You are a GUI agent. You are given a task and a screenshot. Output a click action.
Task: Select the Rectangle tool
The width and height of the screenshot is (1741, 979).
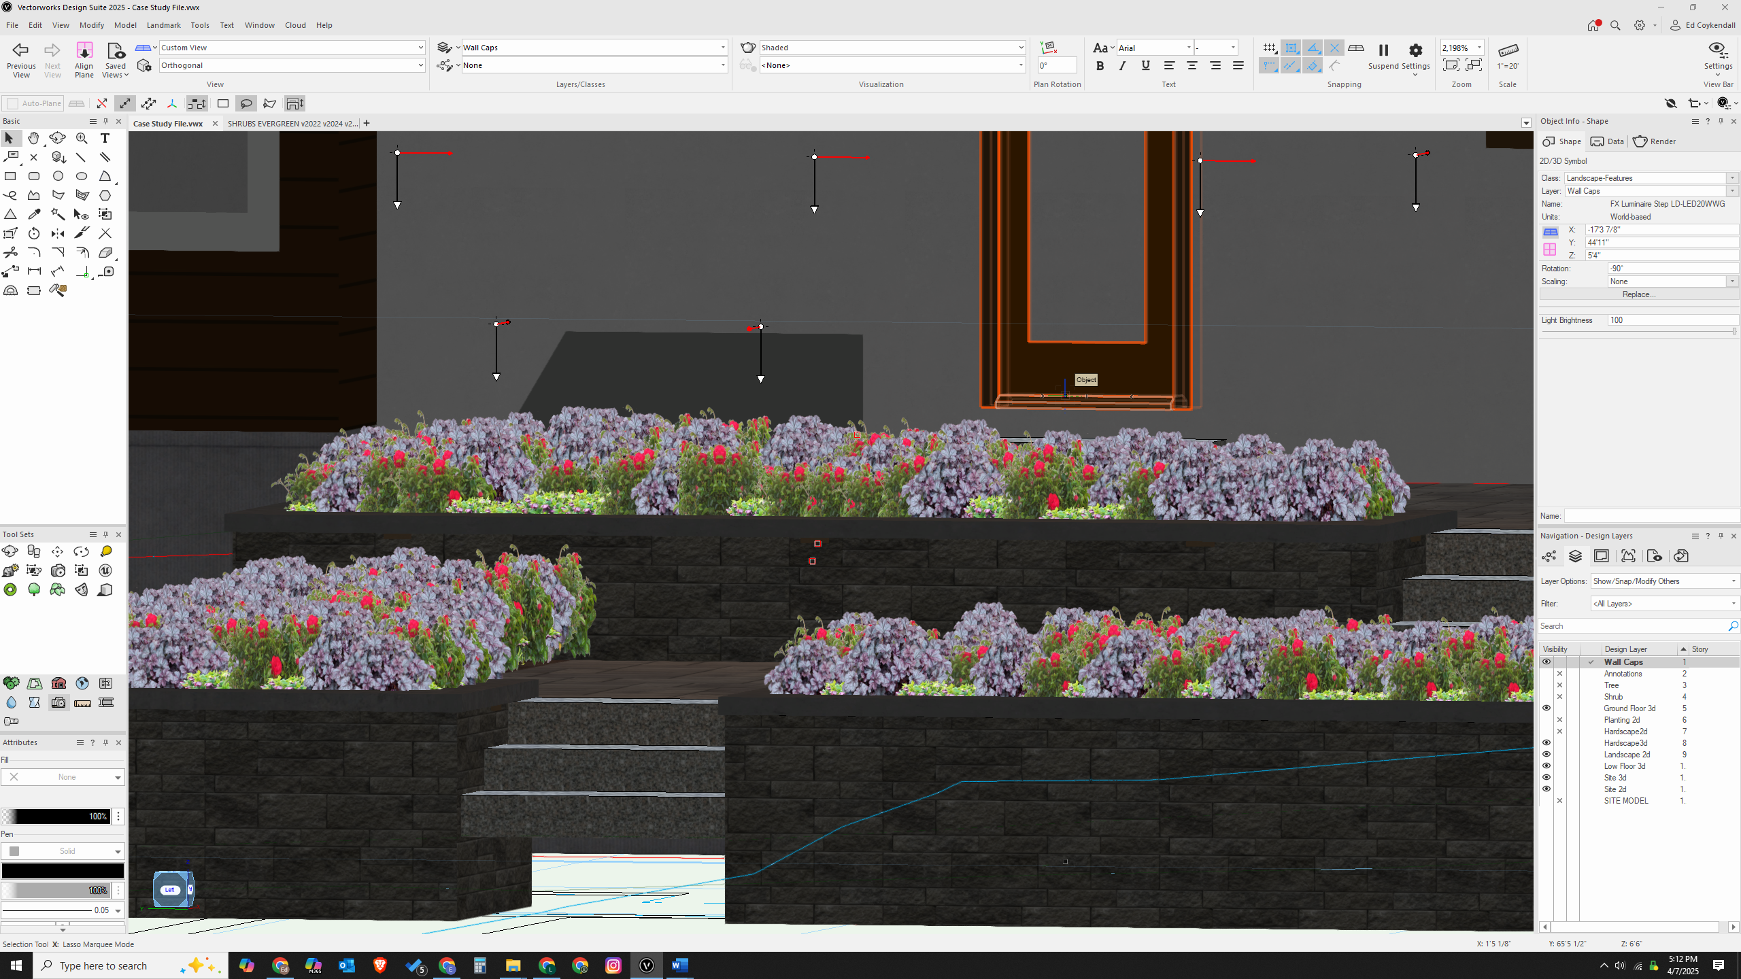point(10,176)
